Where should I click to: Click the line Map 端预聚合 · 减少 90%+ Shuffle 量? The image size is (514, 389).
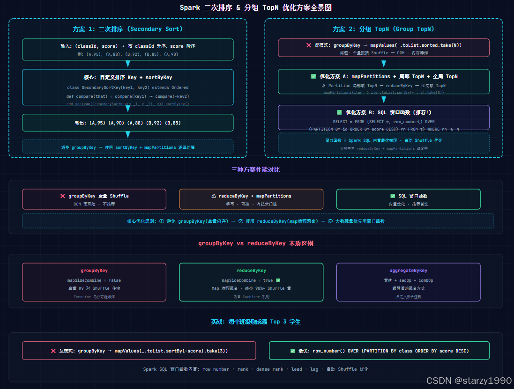click(251, 288)
